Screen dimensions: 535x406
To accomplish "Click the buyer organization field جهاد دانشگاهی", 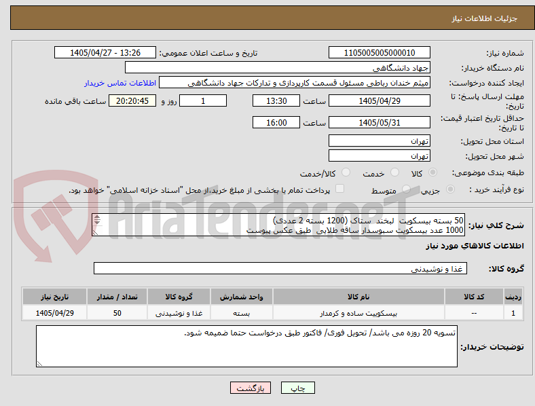I will click(278, 67).
